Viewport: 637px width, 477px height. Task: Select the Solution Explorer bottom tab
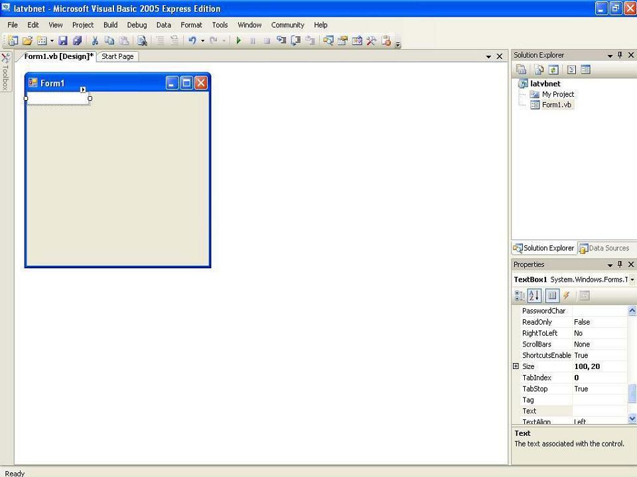543,248
